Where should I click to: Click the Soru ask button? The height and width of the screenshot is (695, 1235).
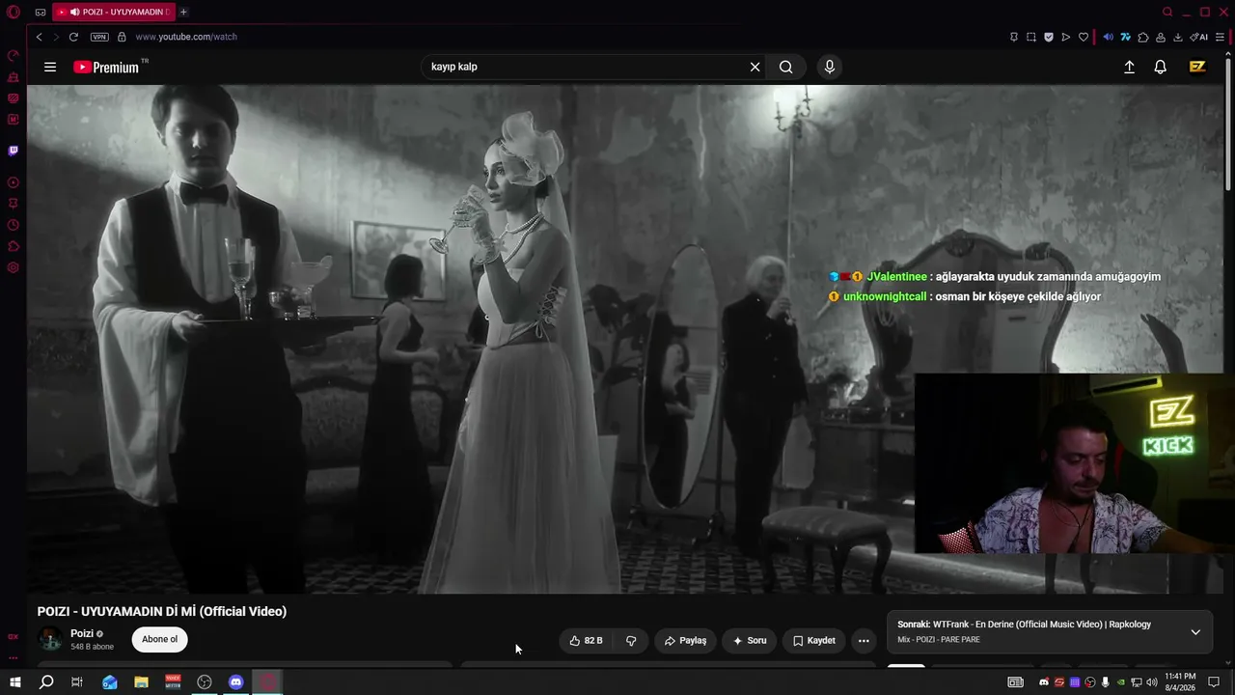pos(750,640)
